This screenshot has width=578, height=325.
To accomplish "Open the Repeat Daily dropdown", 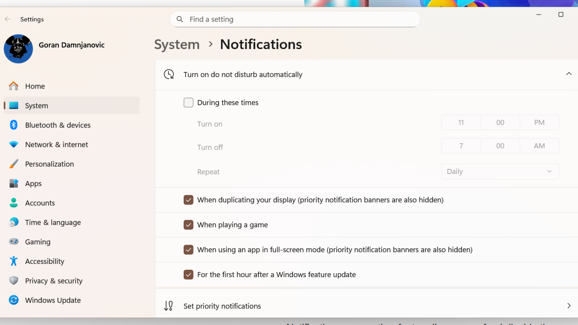I will (500, 172).
